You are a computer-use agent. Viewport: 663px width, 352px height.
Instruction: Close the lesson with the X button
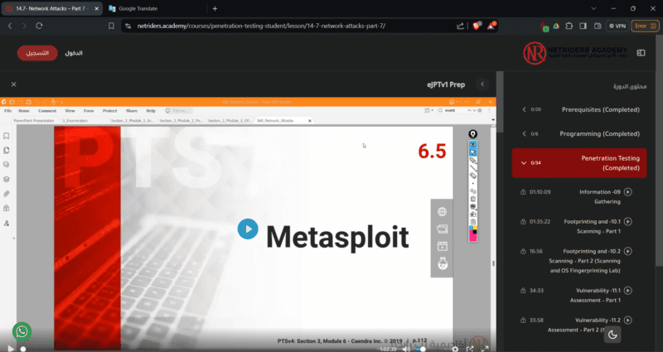click(13, 84)
